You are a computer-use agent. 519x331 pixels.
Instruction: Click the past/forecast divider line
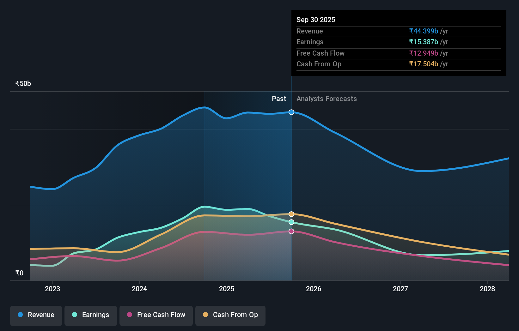[x=291, y=174]
